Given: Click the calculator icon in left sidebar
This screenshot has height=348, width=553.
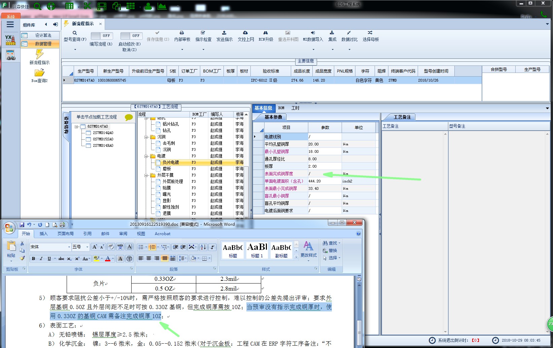Looking at the screenshot, I should pos(10,55).
